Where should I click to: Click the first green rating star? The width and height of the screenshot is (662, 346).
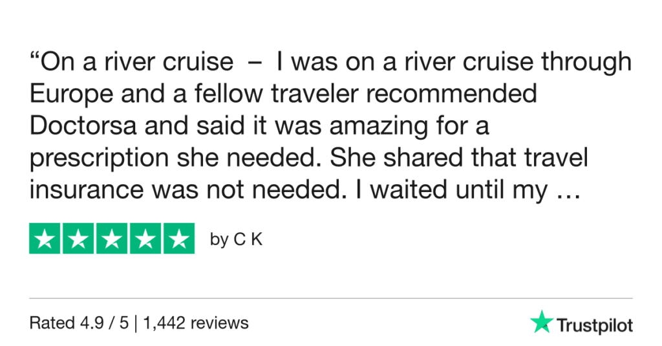(x=45, y=239)
